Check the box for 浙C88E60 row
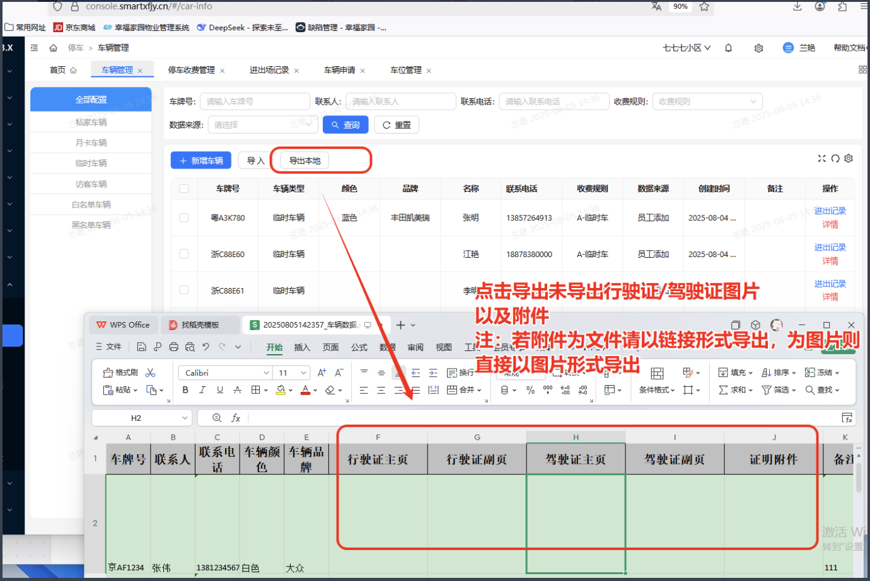 point(184,254)
